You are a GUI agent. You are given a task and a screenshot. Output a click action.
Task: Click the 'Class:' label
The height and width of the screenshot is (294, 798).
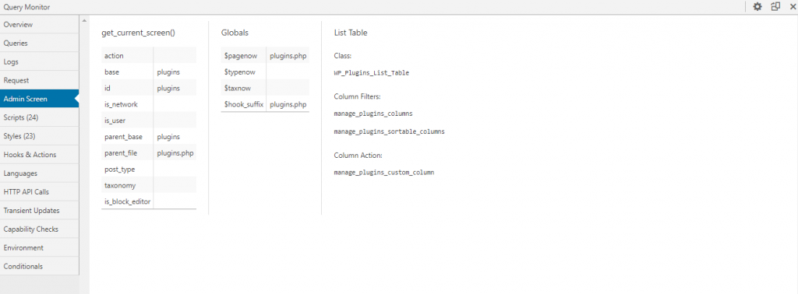pos(343,55)
